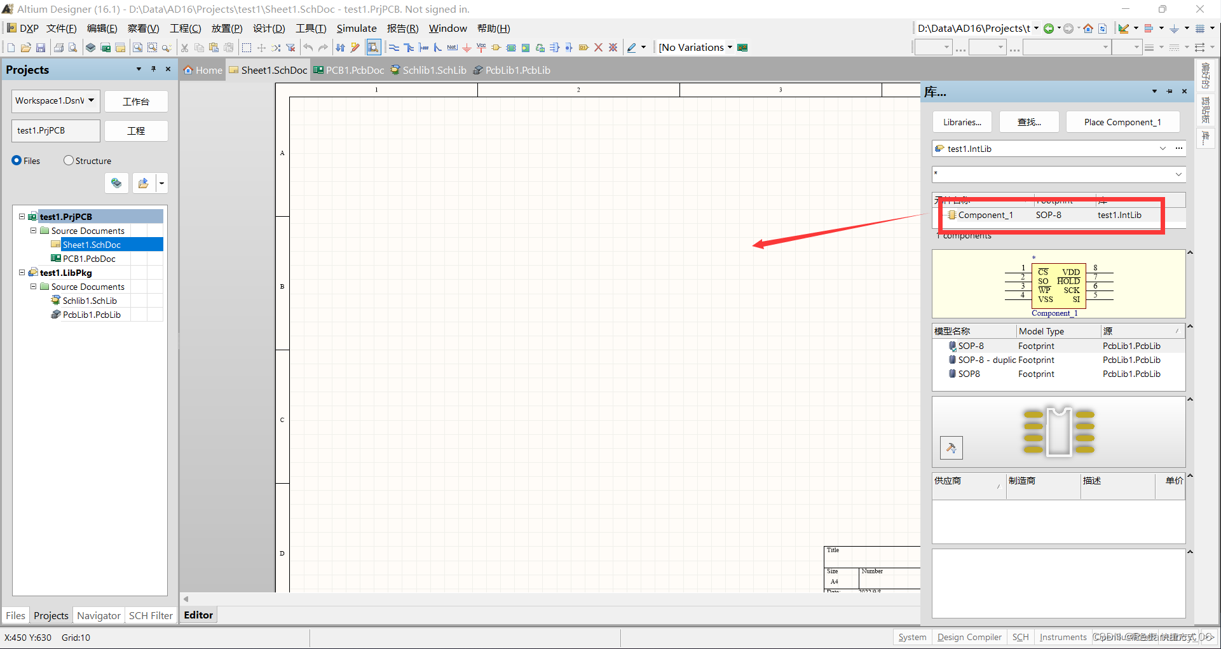Click the 查找... search button

tap(1029, 122)
